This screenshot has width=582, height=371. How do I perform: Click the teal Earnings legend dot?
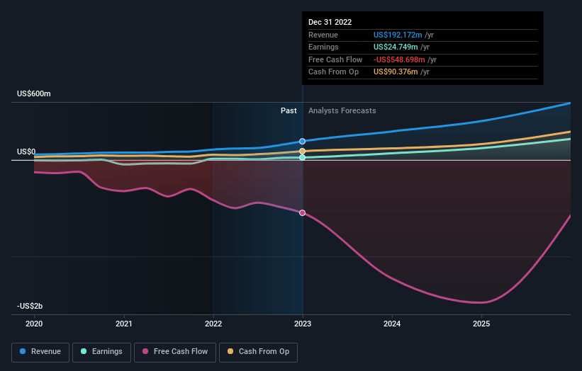pyautogui.click(x=84, y=351)
